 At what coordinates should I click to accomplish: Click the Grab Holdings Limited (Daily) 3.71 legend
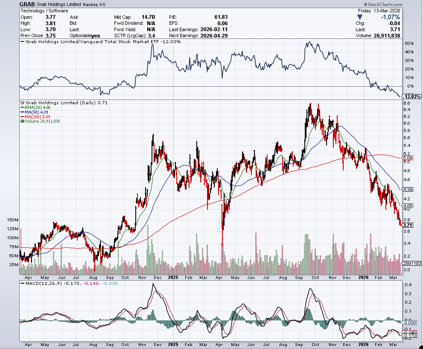pos(67,103)
